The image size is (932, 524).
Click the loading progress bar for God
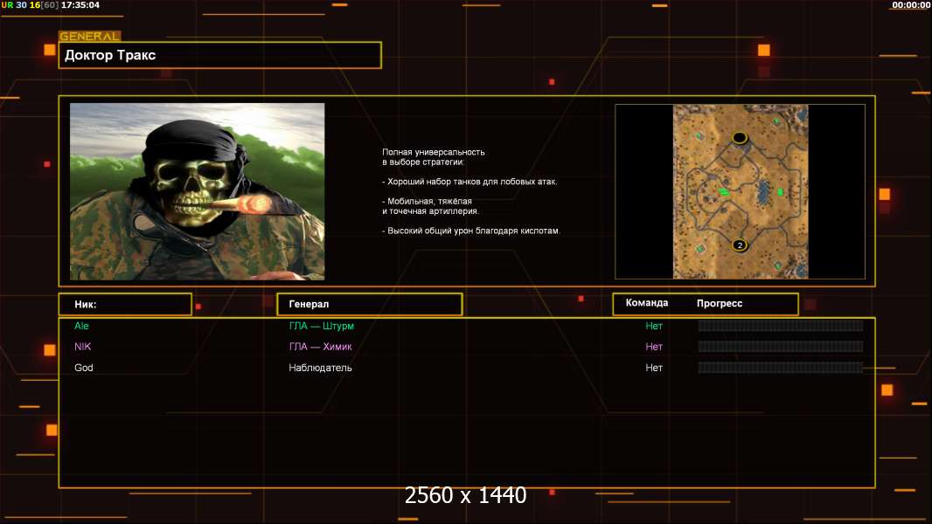pos(780,368)
